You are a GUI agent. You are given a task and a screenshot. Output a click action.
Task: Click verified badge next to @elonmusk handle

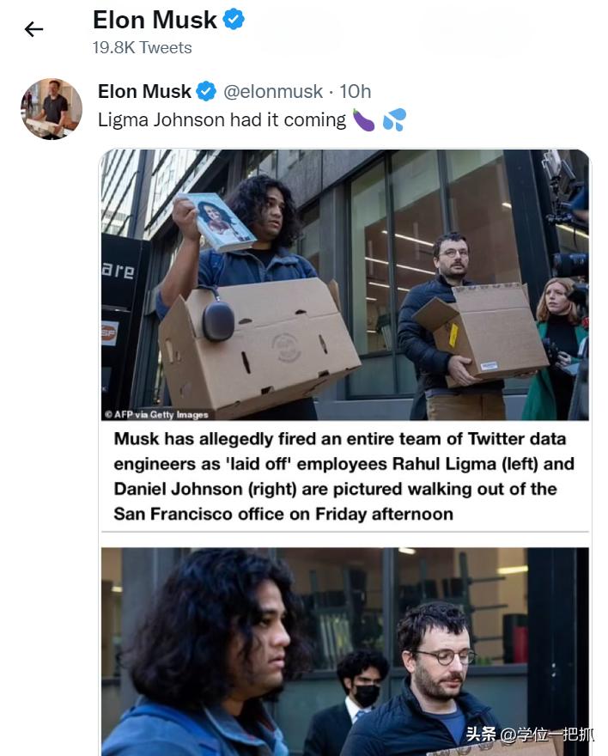point(206,91)
